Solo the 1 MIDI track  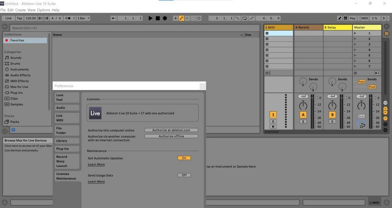(x=273, y=122)
